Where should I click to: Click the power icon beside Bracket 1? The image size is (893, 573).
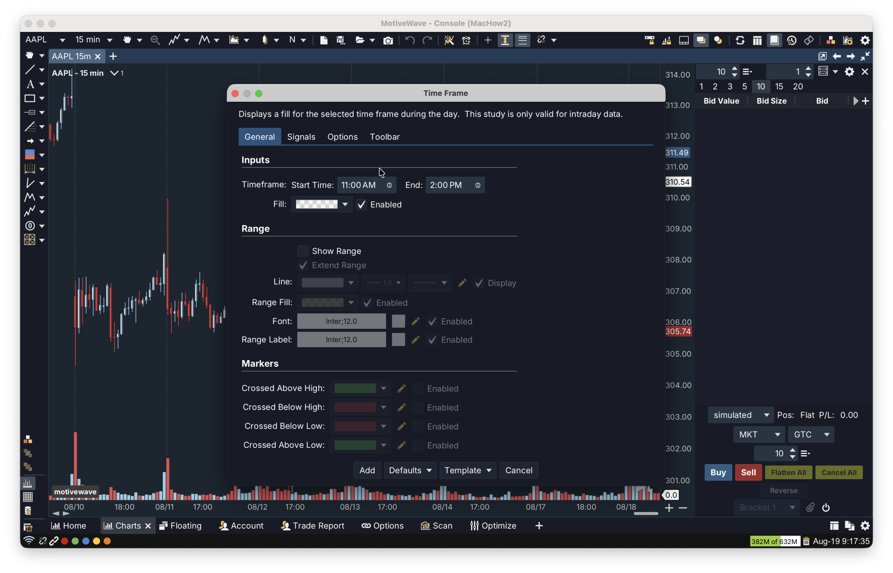826,507
